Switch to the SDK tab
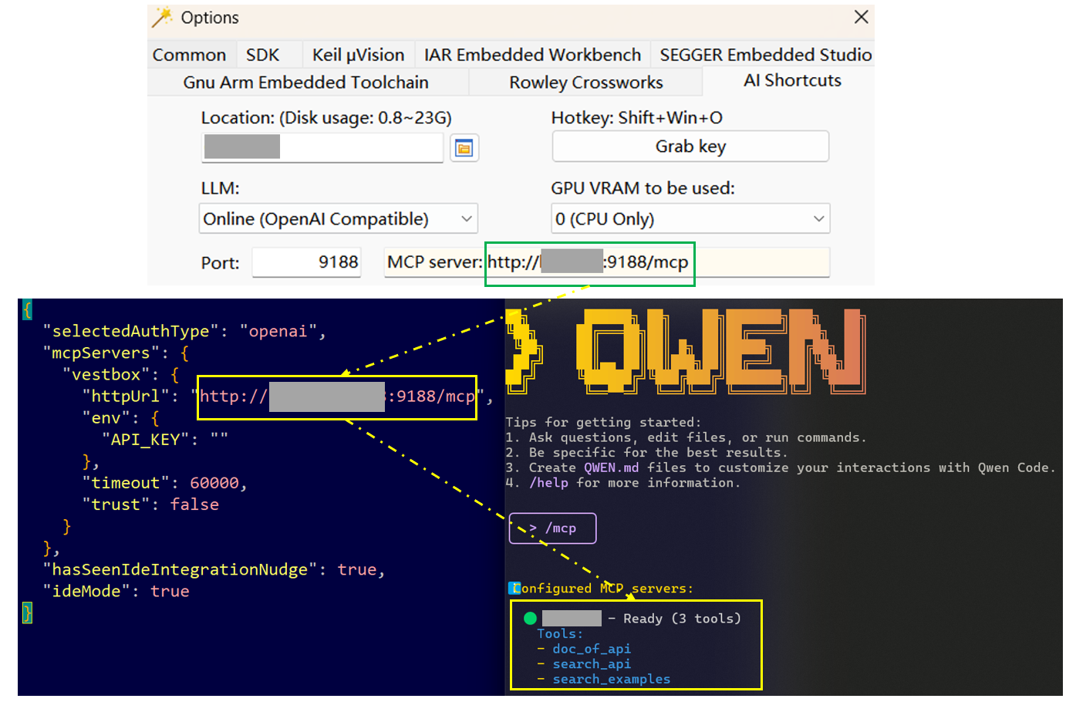The width and height of the screenshot is (1076, 702). point(263,55)
